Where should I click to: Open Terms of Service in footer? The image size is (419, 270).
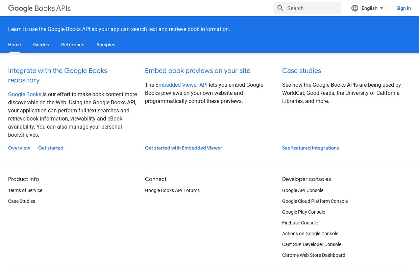pos(25,190)
